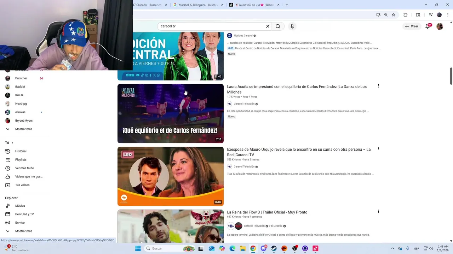Screen dimensions: 453x254
Task: Start voice search with the microphone icon
Action: click(292, 26)
